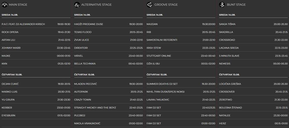Screen dimensions: 289x128
Task: Click Nikola Vranjković entry
Action: click(87, 123)
